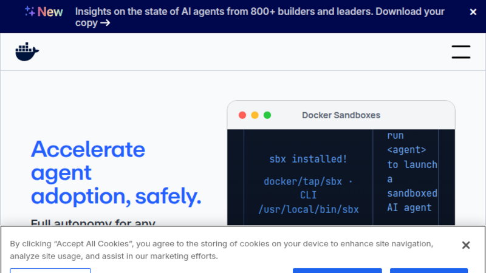
Task: Click the '/usr/local/bin/sbx' path text
Action: (309, 209)
